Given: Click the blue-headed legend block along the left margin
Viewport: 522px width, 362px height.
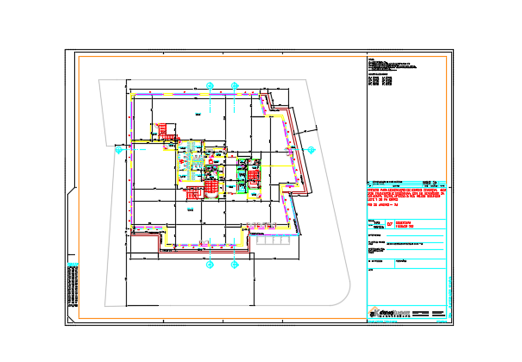Looking at the screenshot, I should coord(73,285).
